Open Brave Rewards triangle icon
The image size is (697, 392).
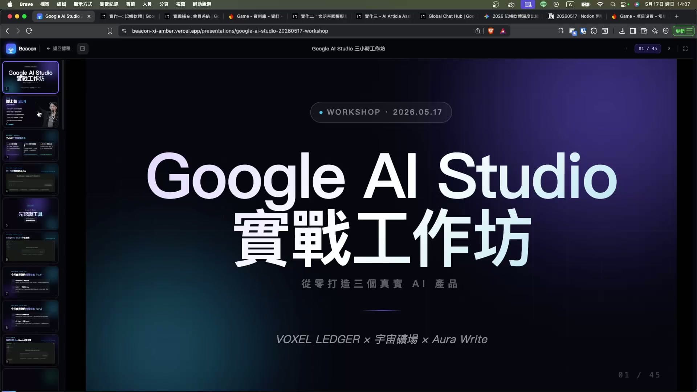(503, 31)
